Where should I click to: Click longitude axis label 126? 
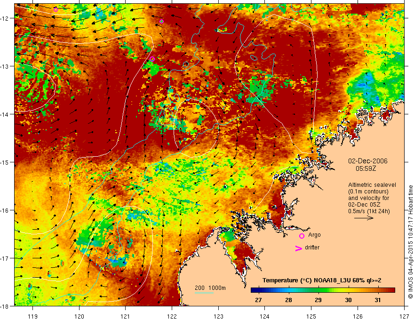(358, 316)
